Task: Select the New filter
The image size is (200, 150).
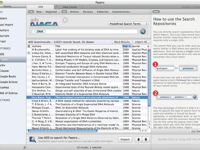Action: (39, 12)
